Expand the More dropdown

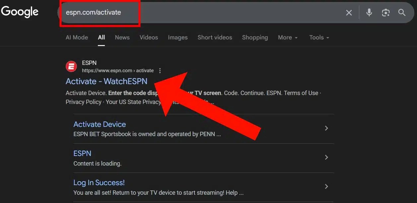(x=288, y=37)
